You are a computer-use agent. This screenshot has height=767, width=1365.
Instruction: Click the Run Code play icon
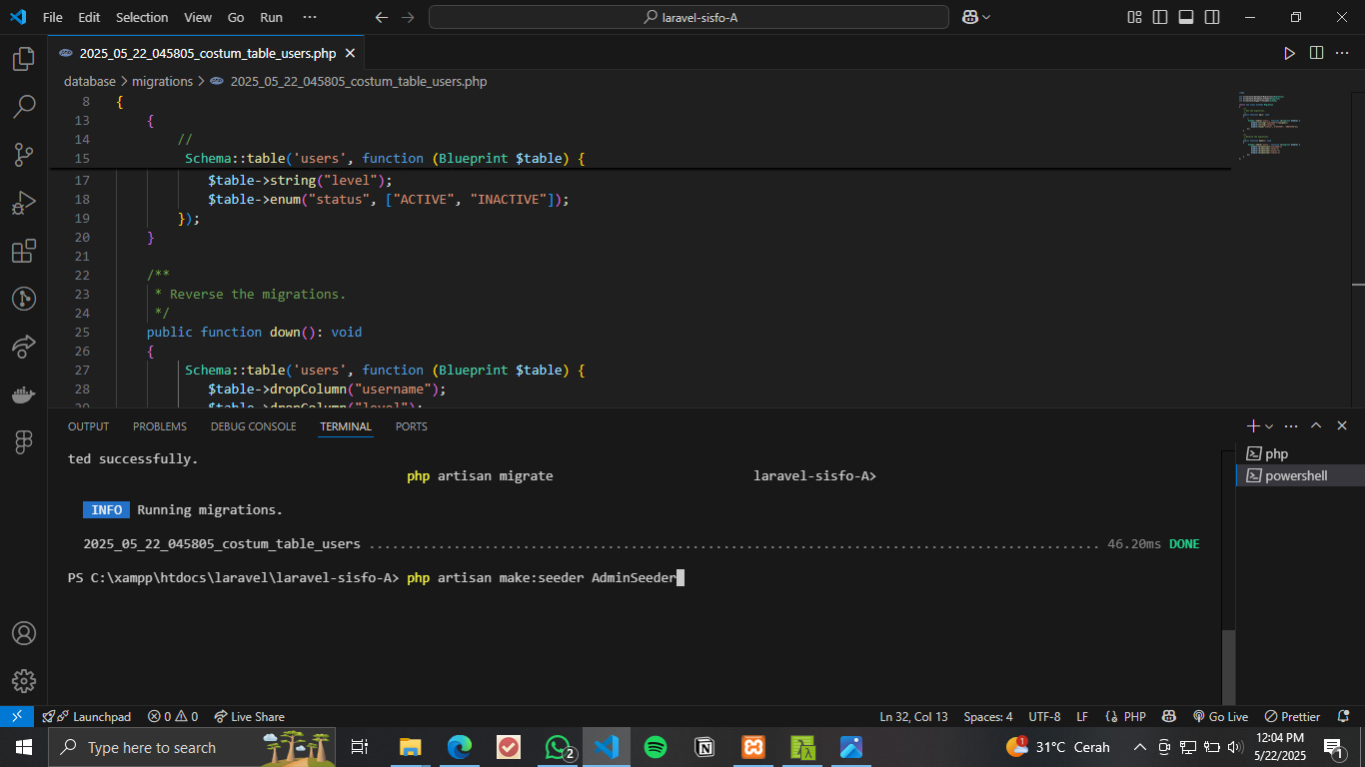pos(1289,53)
